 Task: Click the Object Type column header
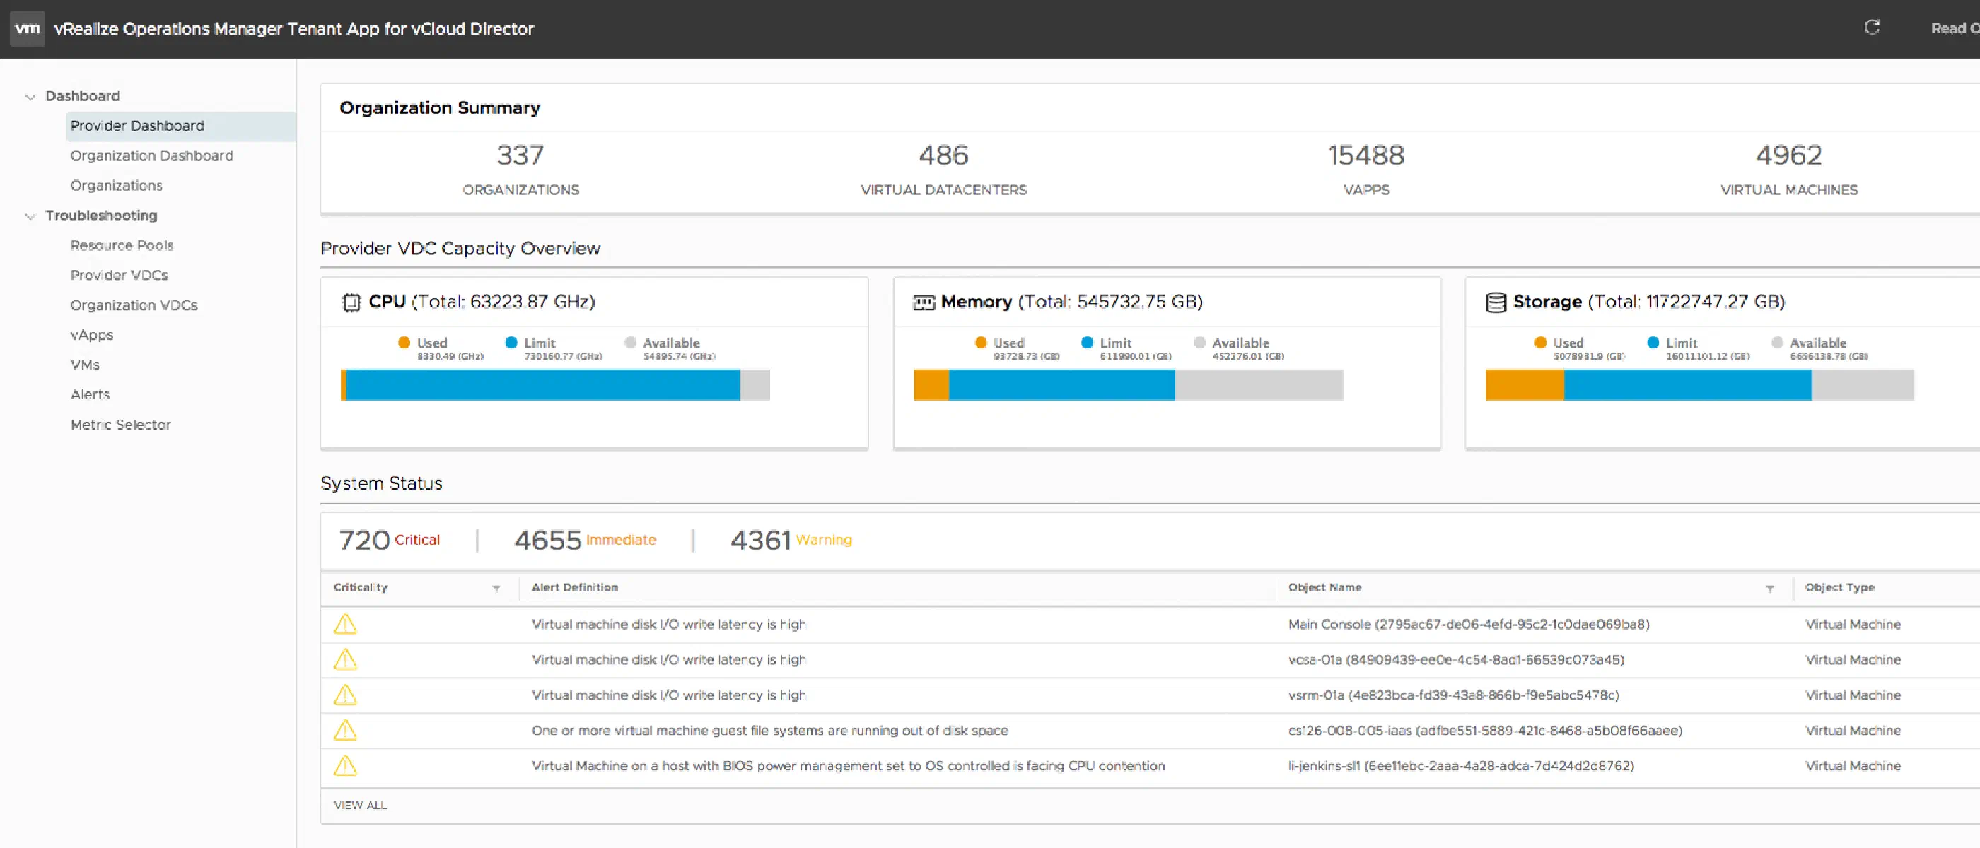click(1839, 588)
